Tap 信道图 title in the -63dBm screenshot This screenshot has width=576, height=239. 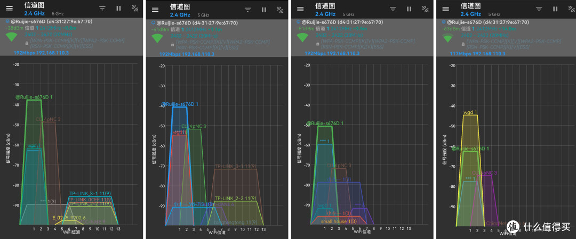point(470,6)
